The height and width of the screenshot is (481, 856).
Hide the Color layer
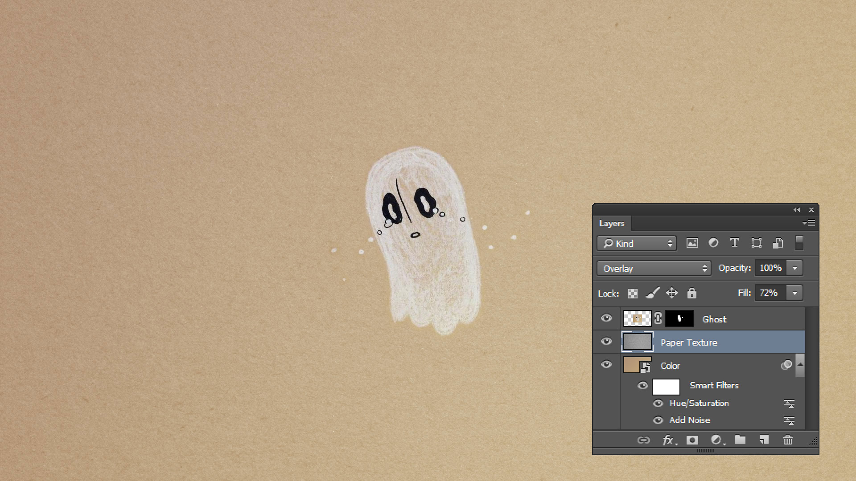tap(606, 364)
